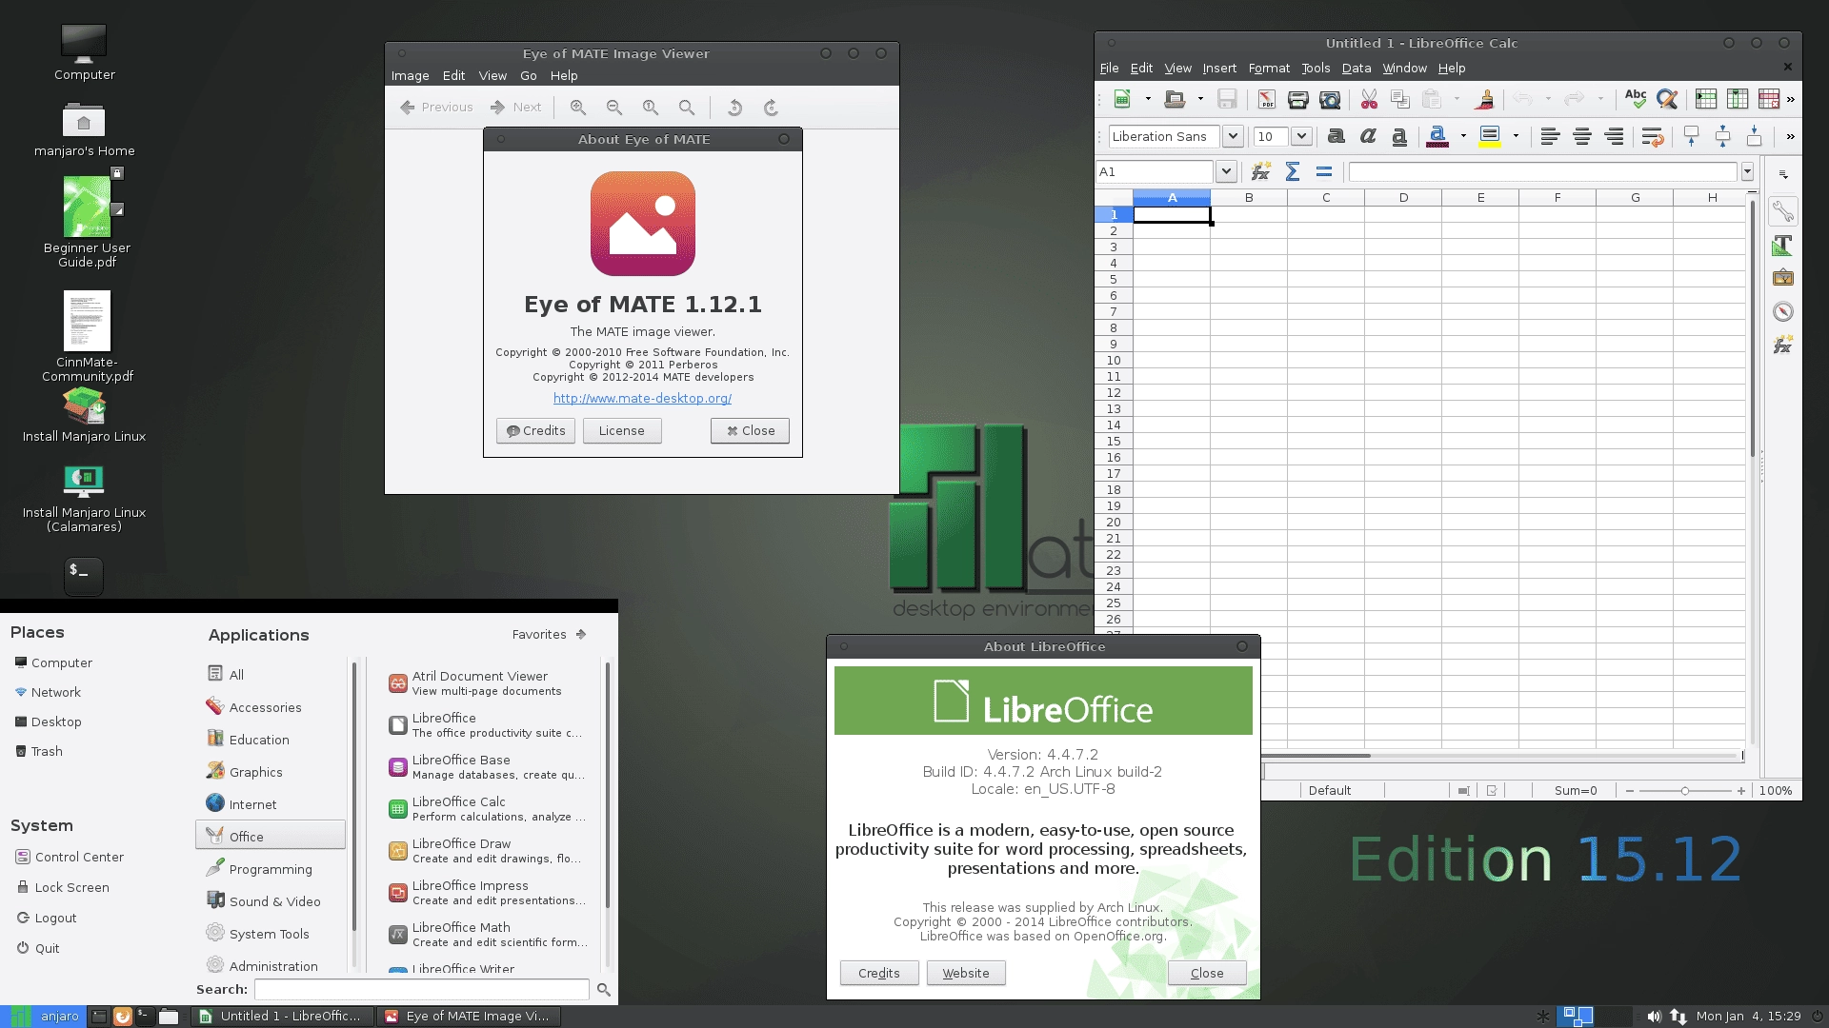The width and height of the screenshot is (1829, 1028).
Task: Click Credits in About Eye of MATE
Action: coord(535,431)
